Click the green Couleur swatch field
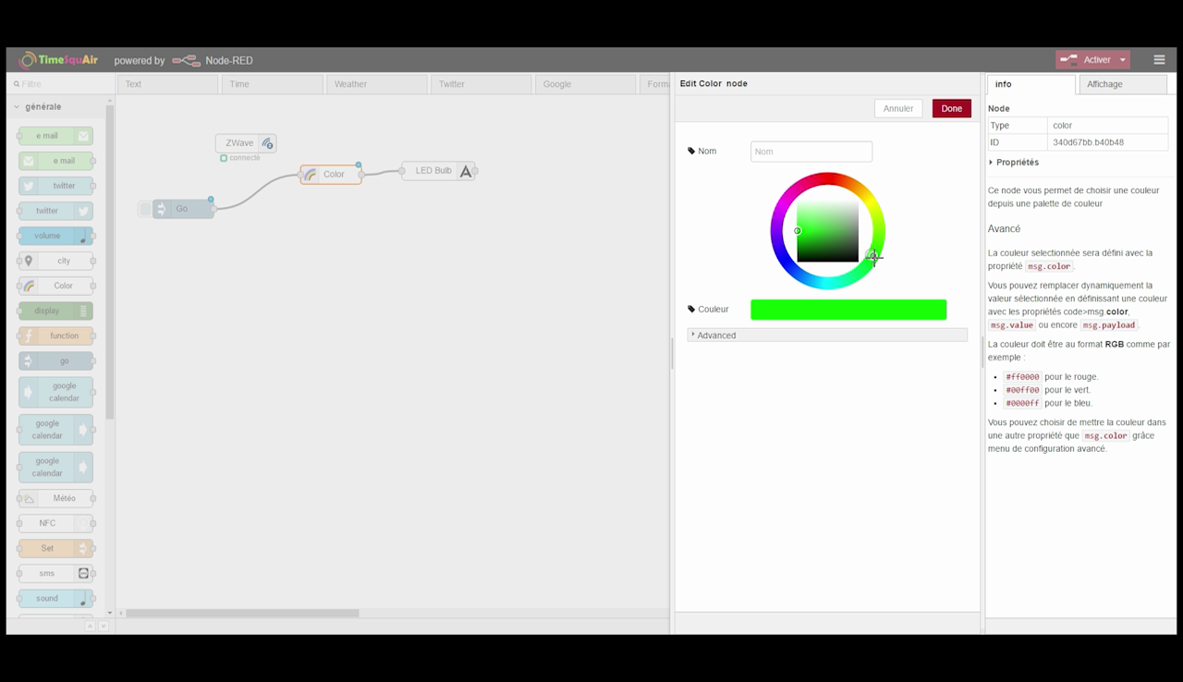The width and height of the screenshot is (1183, 682). 848,310
